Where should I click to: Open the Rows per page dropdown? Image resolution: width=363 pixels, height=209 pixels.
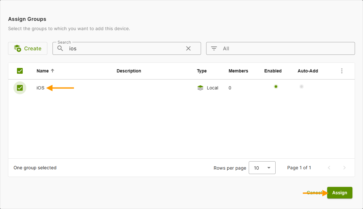(x=262, y=168)
